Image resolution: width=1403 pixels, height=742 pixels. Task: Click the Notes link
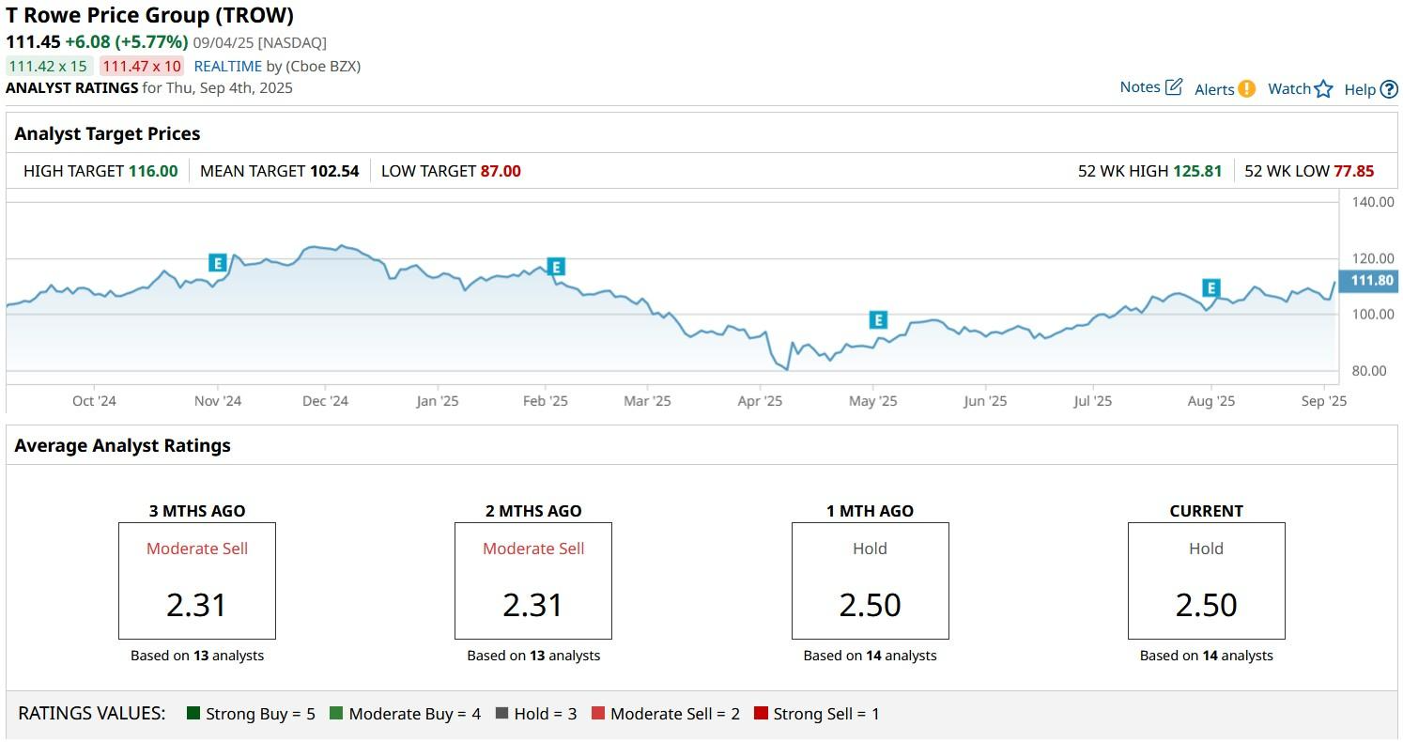[x=1140, y=87]
